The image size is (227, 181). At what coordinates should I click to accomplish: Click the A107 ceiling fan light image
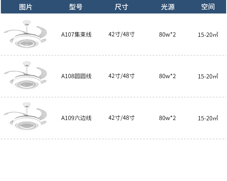25,35
